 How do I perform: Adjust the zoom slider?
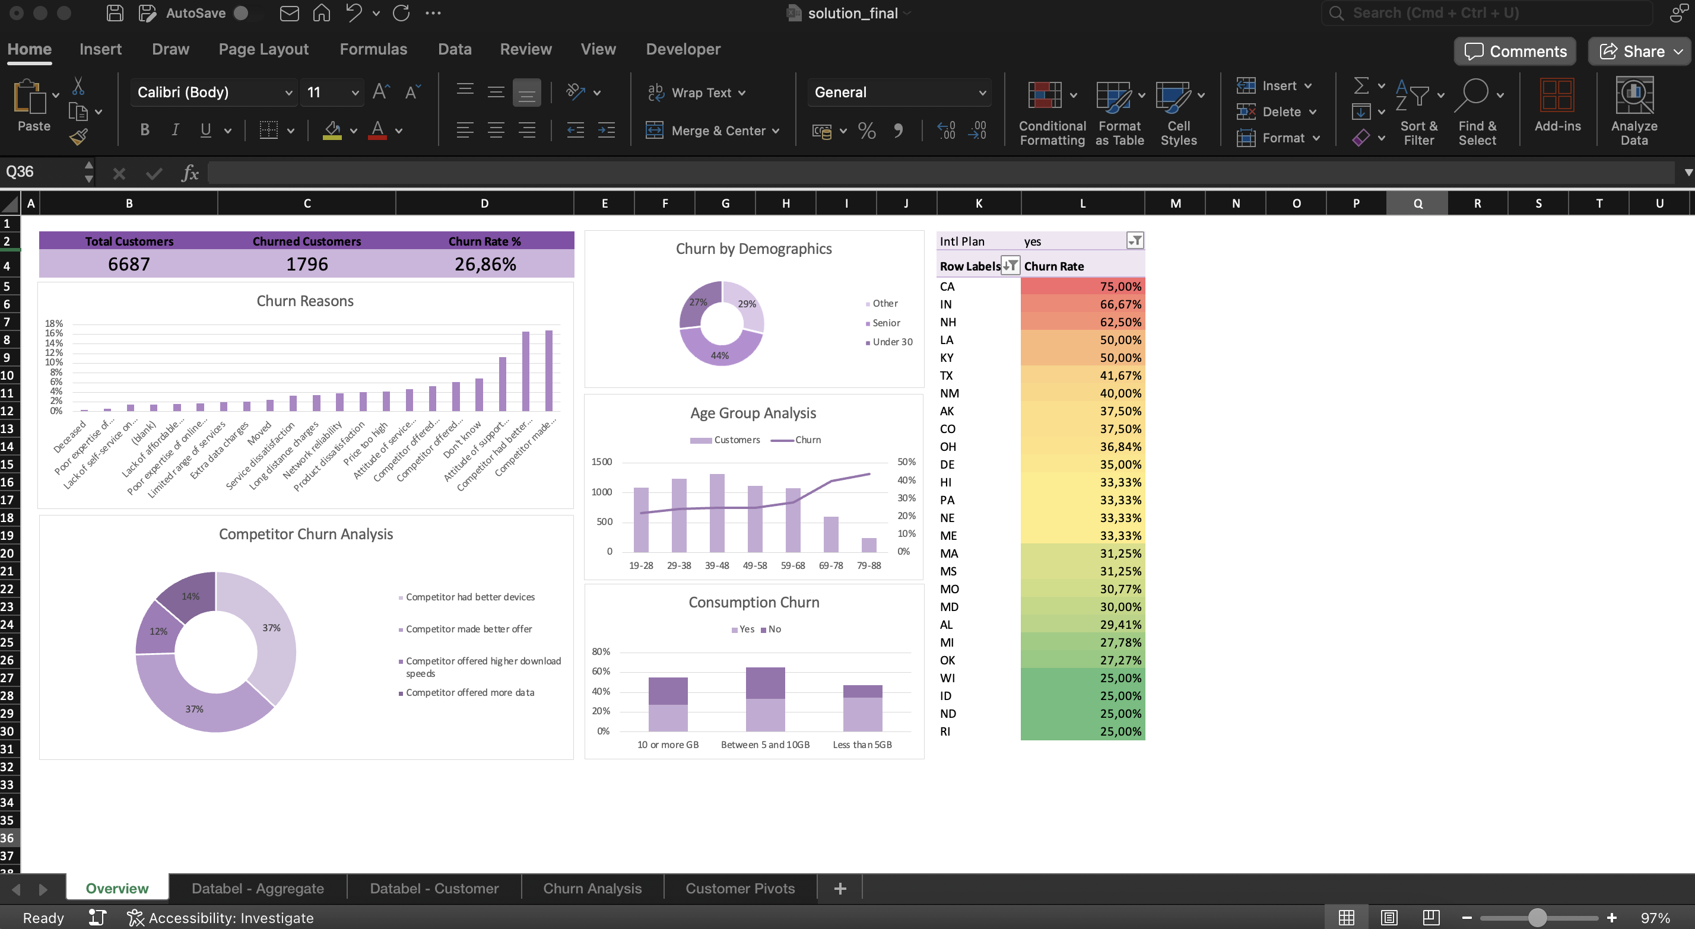pos(1538,917)
